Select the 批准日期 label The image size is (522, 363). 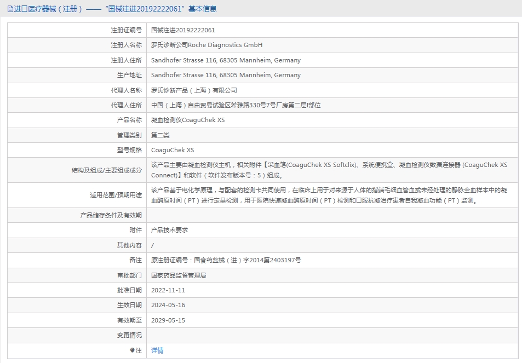[129, 291]
